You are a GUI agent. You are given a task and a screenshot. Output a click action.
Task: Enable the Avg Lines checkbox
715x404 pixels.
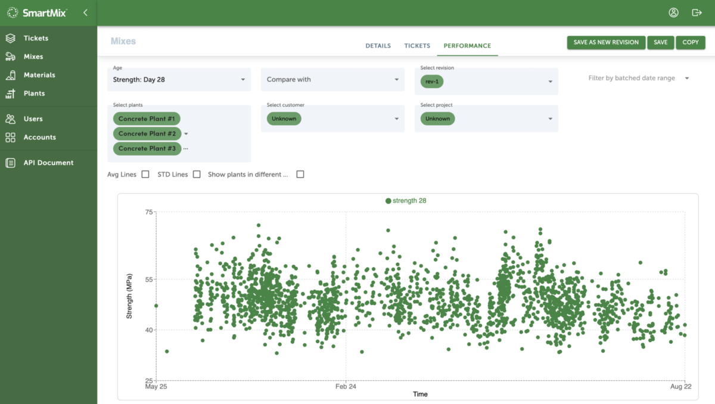point(145,174)
